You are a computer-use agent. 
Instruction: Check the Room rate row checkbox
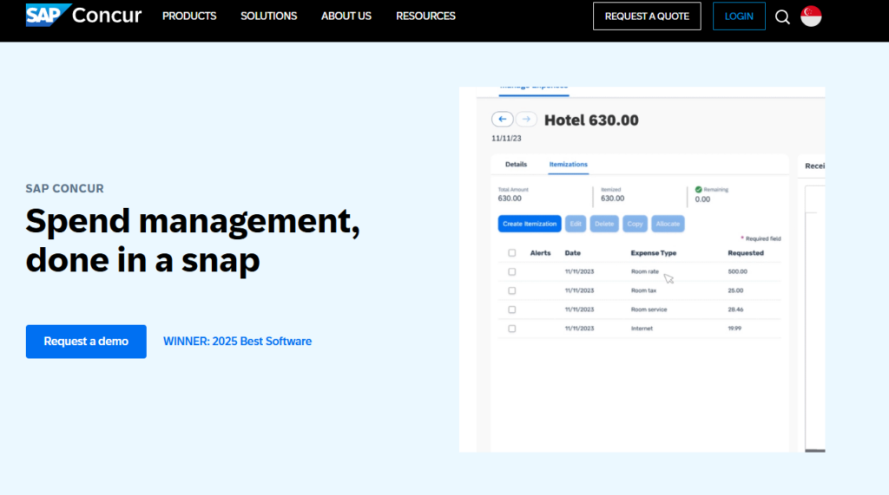[512, 271]
